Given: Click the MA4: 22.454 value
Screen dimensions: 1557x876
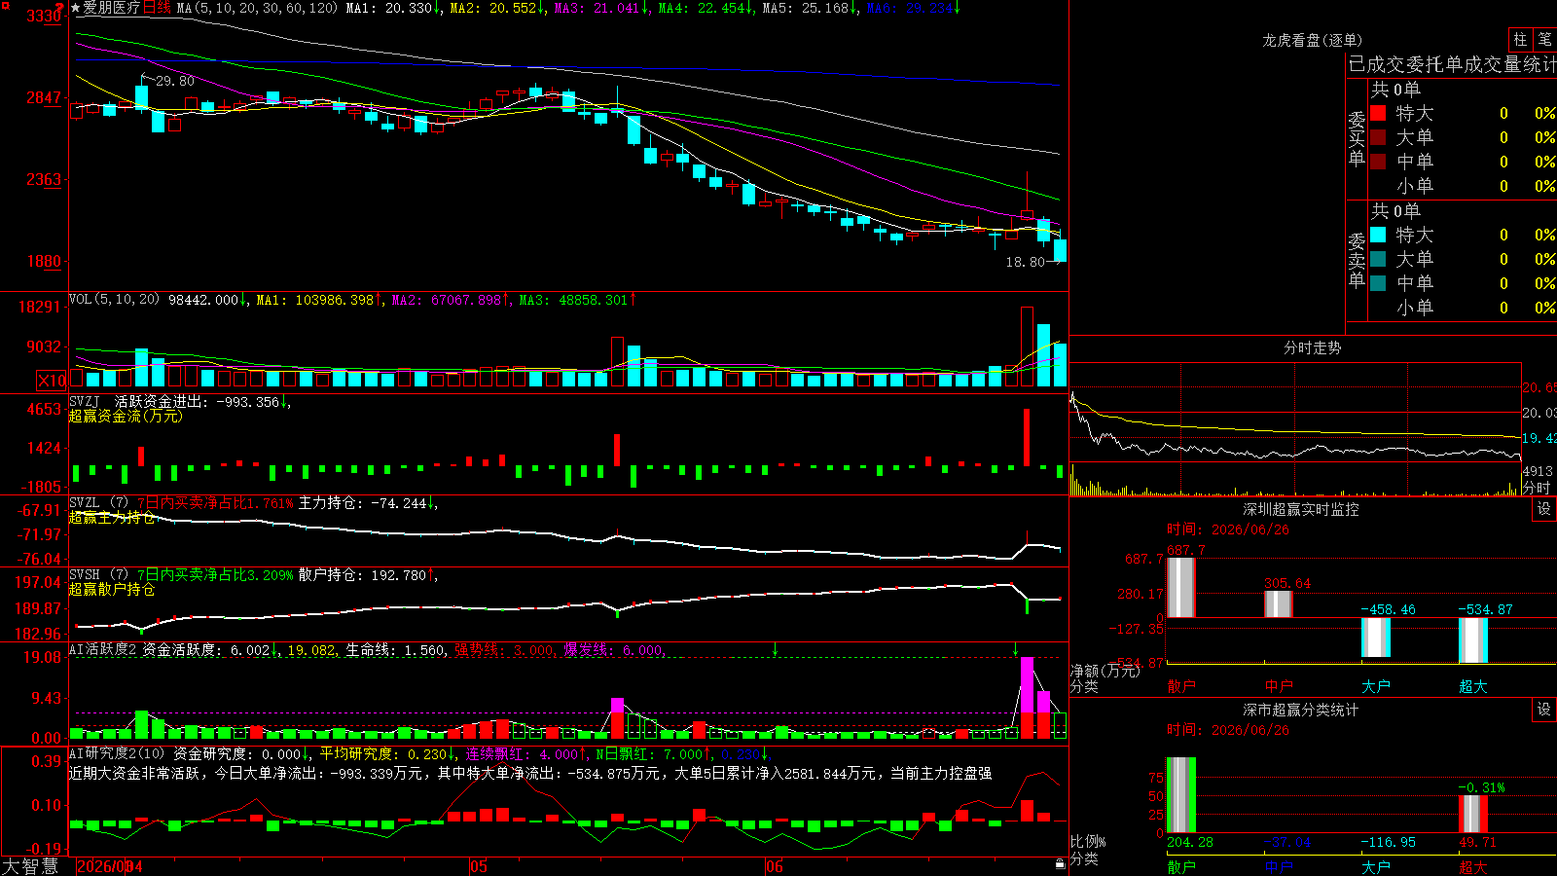Looking at the screenshot, I should (x=706, y=8).
